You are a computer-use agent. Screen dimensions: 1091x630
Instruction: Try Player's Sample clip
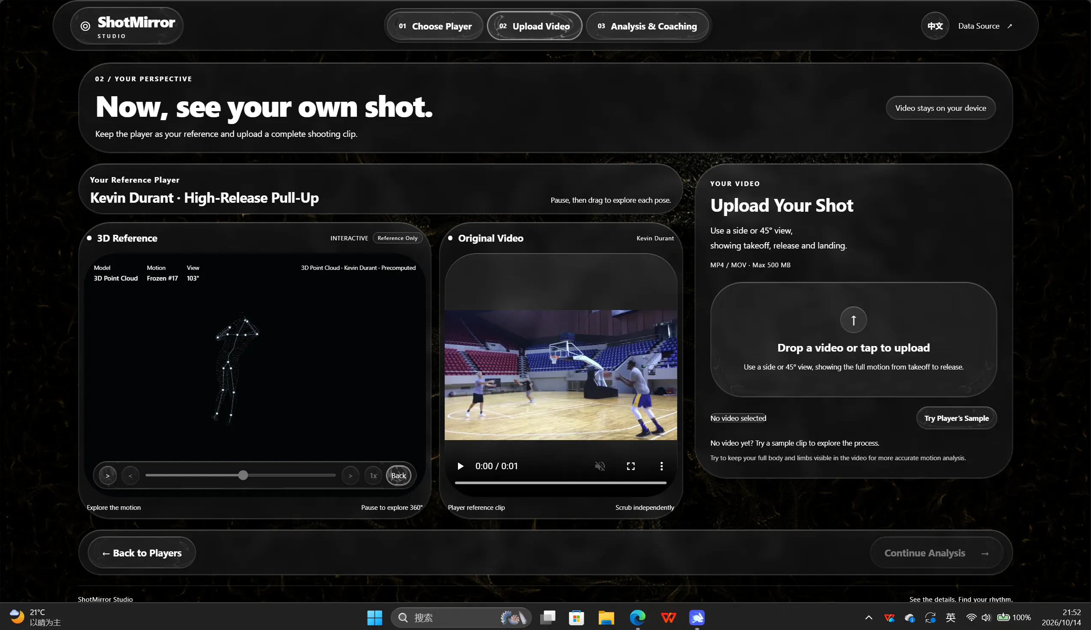(956, 418)
